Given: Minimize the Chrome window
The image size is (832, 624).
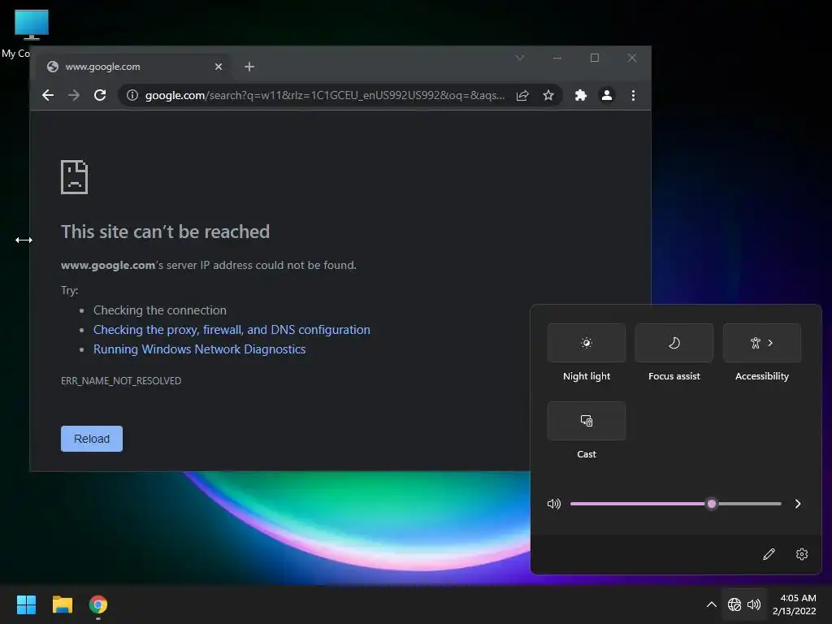Looking at the screenshot, I should click(557, 58).
